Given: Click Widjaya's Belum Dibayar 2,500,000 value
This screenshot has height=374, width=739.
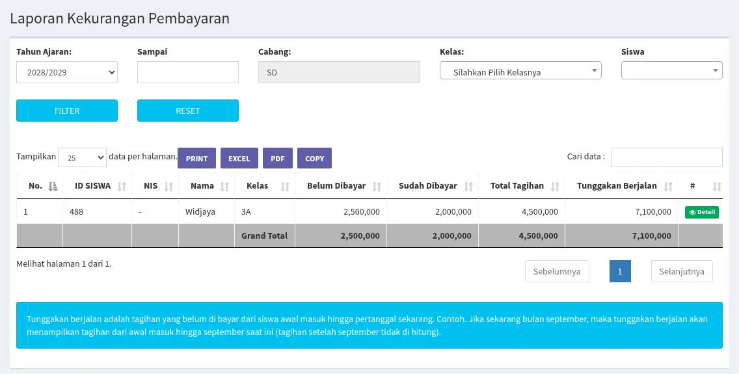Looking at the screenshot, I should 362,212.
